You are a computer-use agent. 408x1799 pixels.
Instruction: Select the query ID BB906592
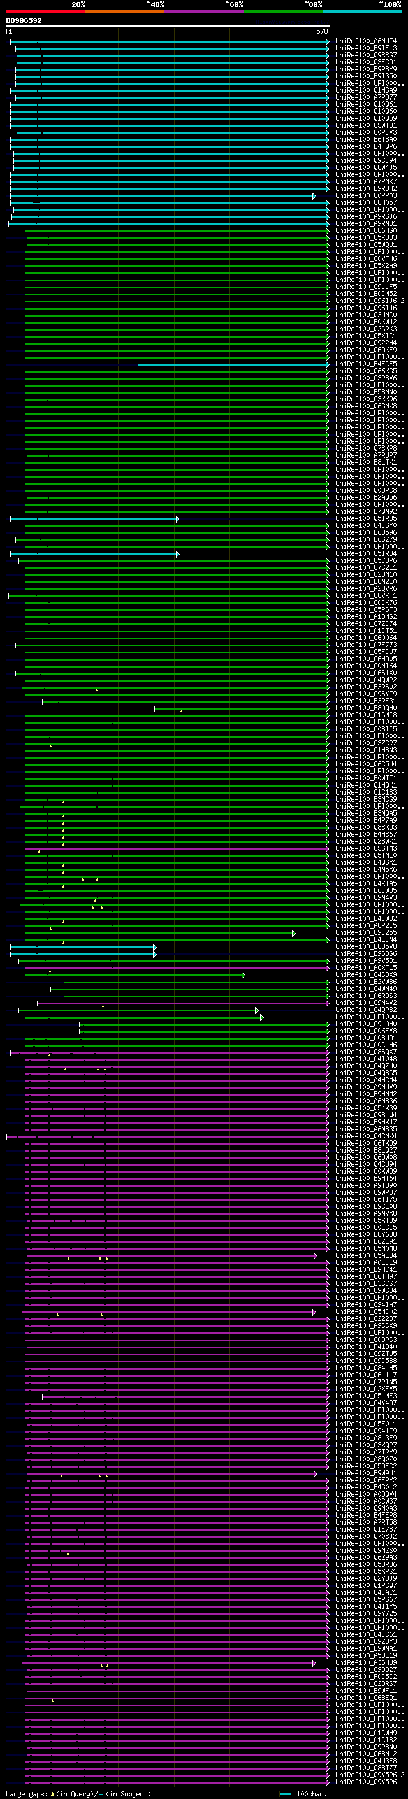pos(24,20)
